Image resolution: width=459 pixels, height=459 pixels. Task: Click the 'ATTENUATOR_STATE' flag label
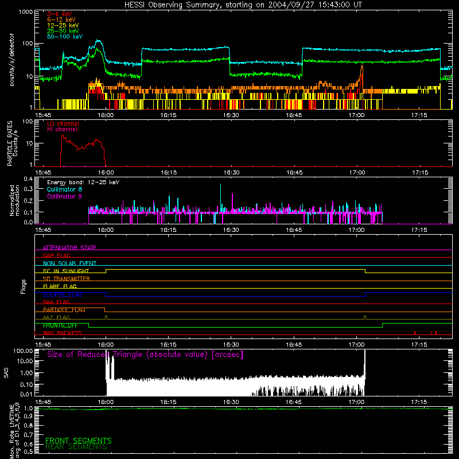(69, 248)
